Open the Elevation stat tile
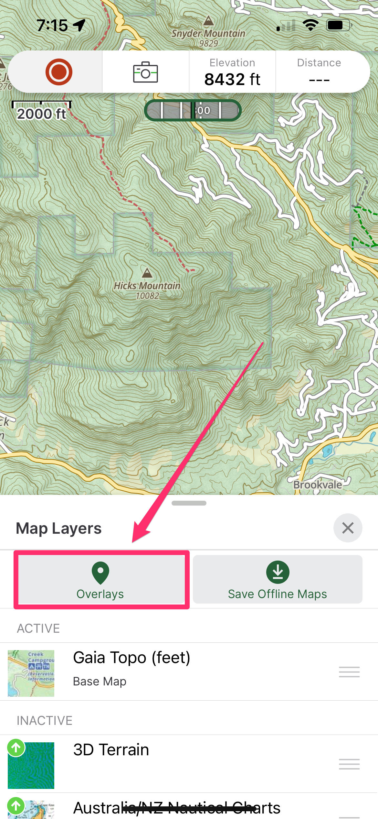 pyautogui.click(x=232, y=72)
